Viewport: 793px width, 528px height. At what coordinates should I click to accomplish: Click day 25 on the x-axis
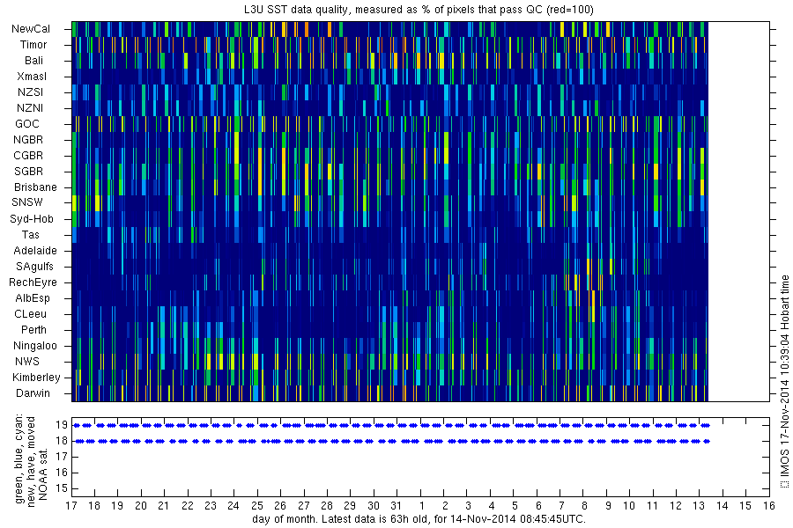(257, 506)
